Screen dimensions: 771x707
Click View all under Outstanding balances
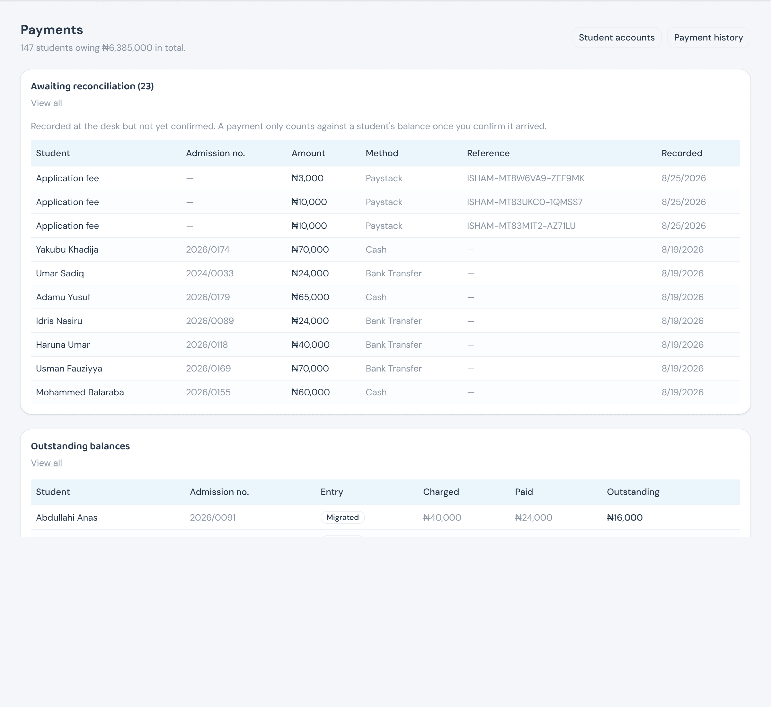pos(46,463)
